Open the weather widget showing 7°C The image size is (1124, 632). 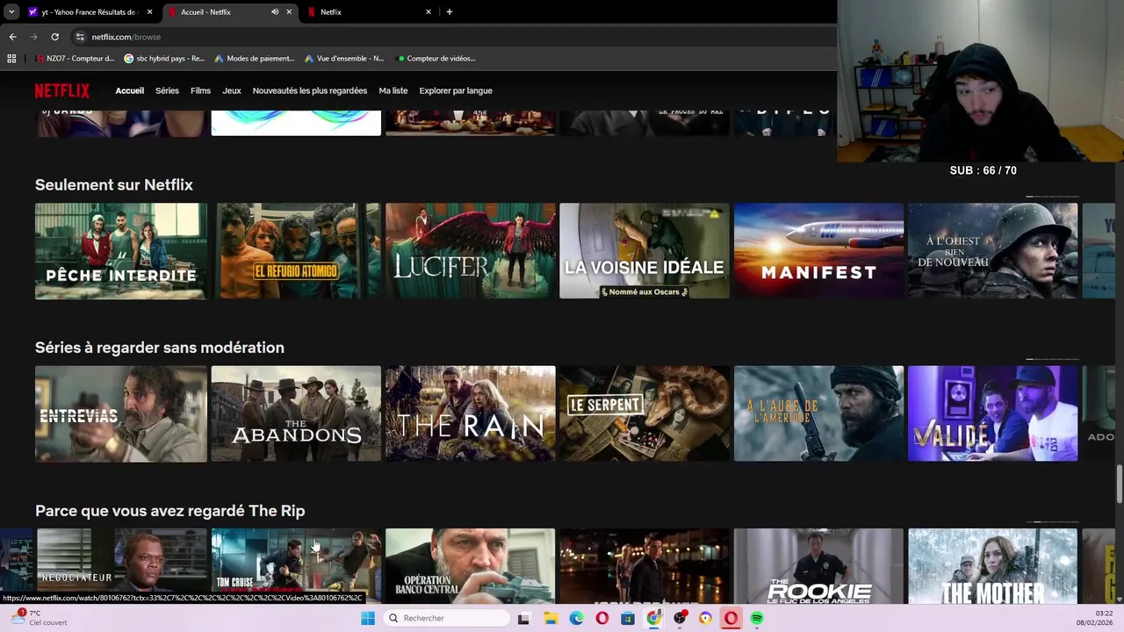pyautogui.click(x=39, y=618)
